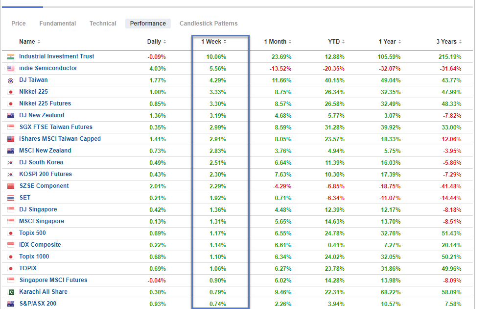Click Pakistan flag beside Karachi All Share
This screenshot has height=309, width=490.
pos(11,292)
